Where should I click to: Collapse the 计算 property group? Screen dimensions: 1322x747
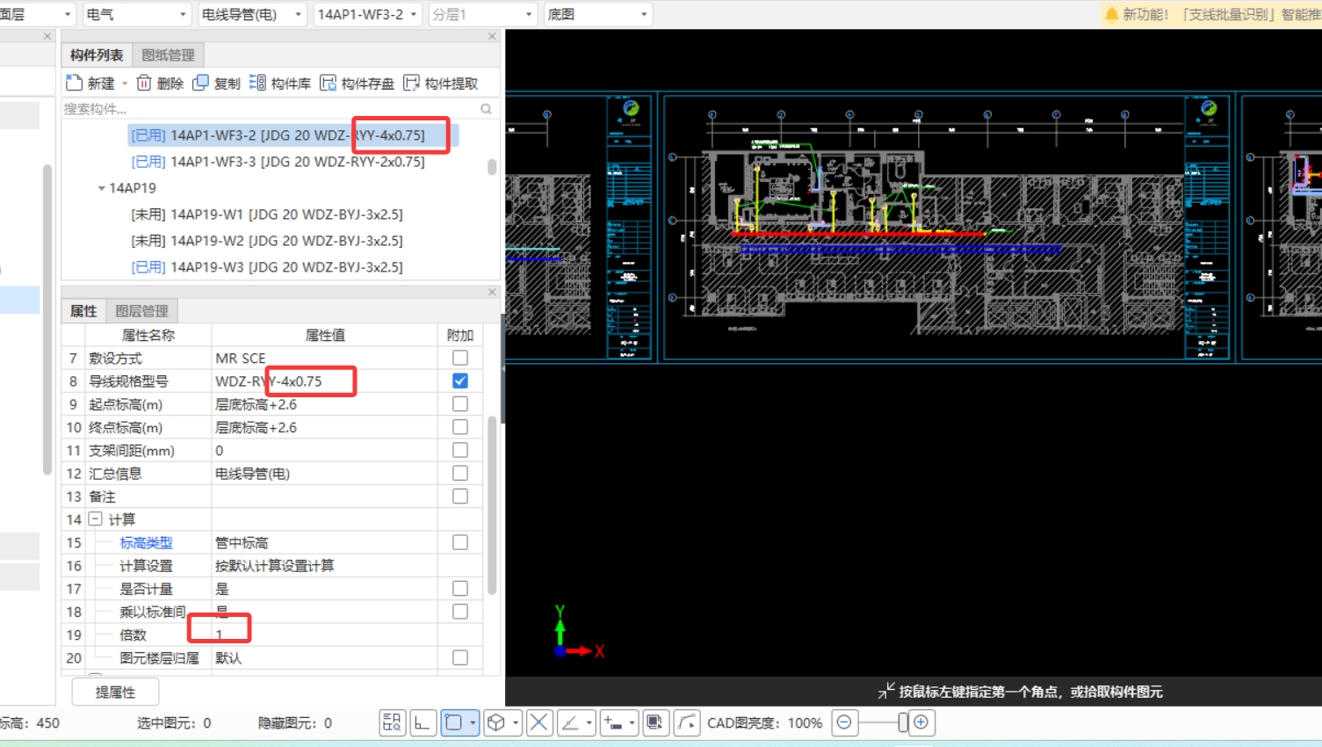96,519
